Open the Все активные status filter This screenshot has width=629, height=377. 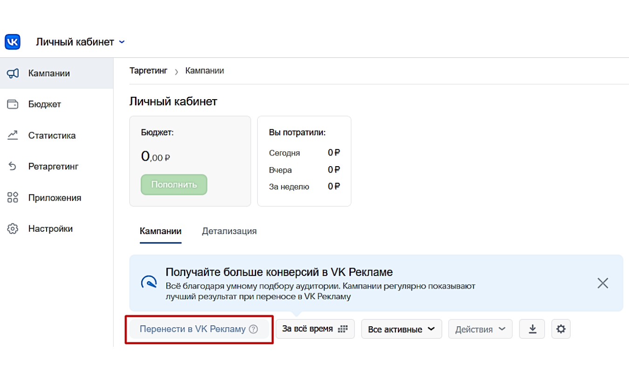[x=401, y=329]
